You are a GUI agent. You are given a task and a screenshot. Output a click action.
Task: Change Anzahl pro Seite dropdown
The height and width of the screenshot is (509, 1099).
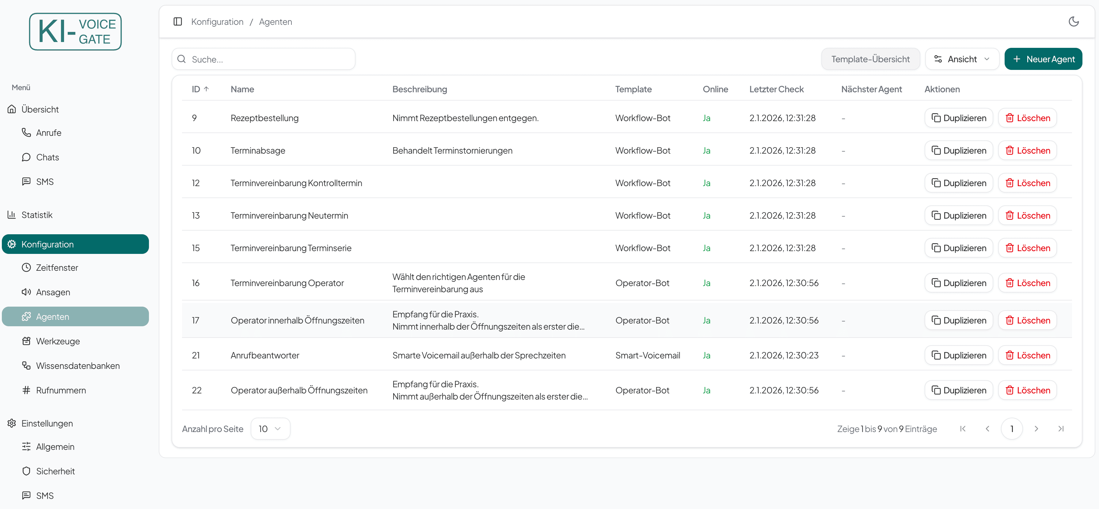pyautogui.click(x=270, y=429)
